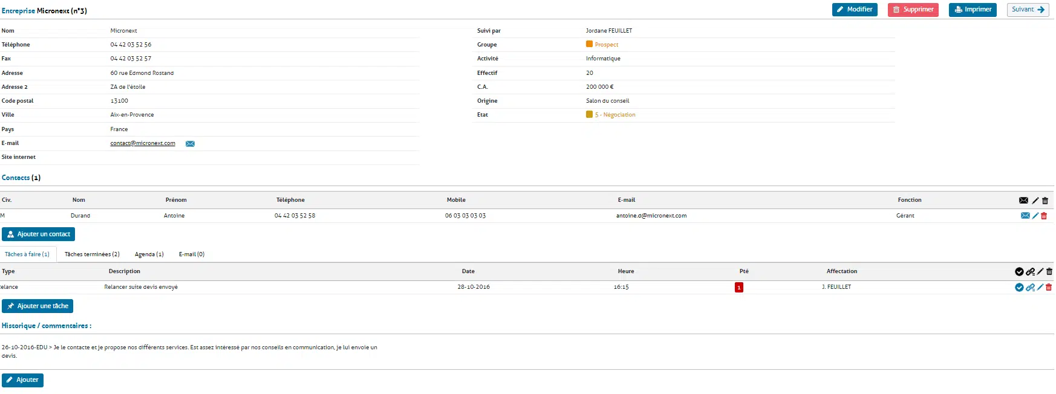Delete the relance task with the red trash icon

tap(1049, 288)
